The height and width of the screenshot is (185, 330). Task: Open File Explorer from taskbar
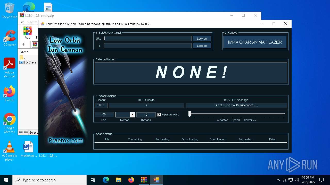pyautogui.click(x=119, y=180)
